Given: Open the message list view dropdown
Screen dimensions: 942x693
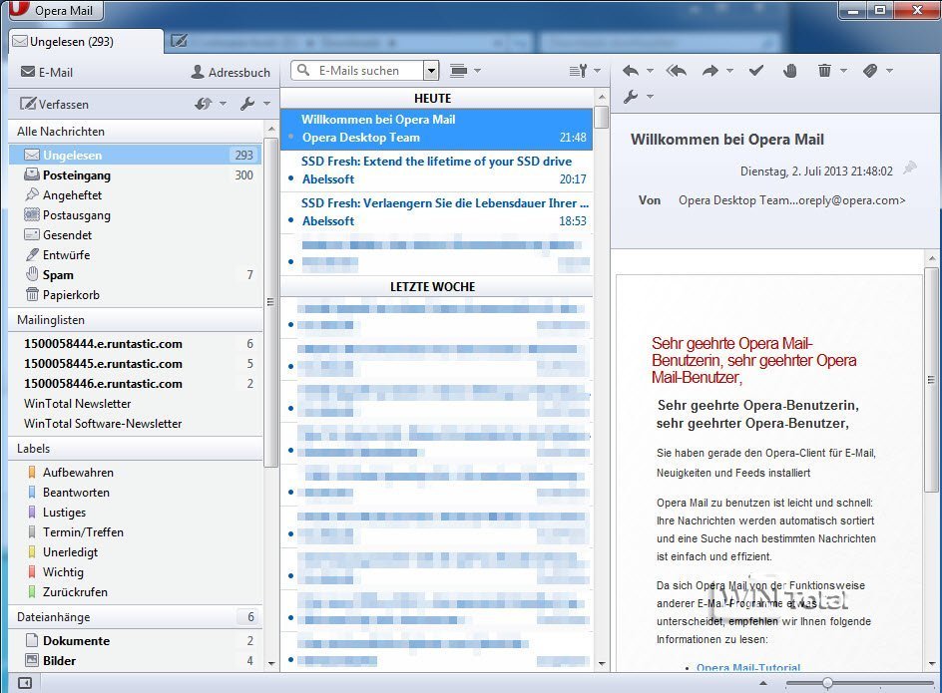Looking at the screenshot, I should click(465, 71).
